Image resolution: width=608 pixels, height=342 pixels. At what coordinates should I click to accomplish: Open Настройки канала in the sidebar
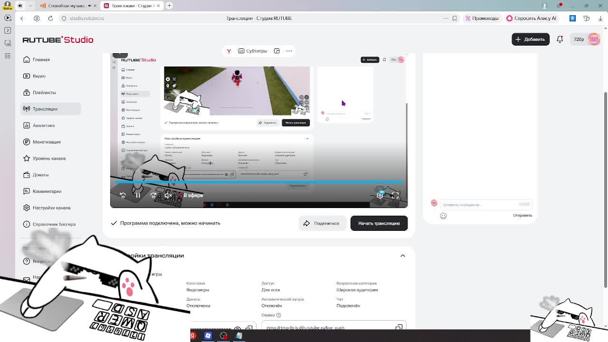[x=50, y=208]
